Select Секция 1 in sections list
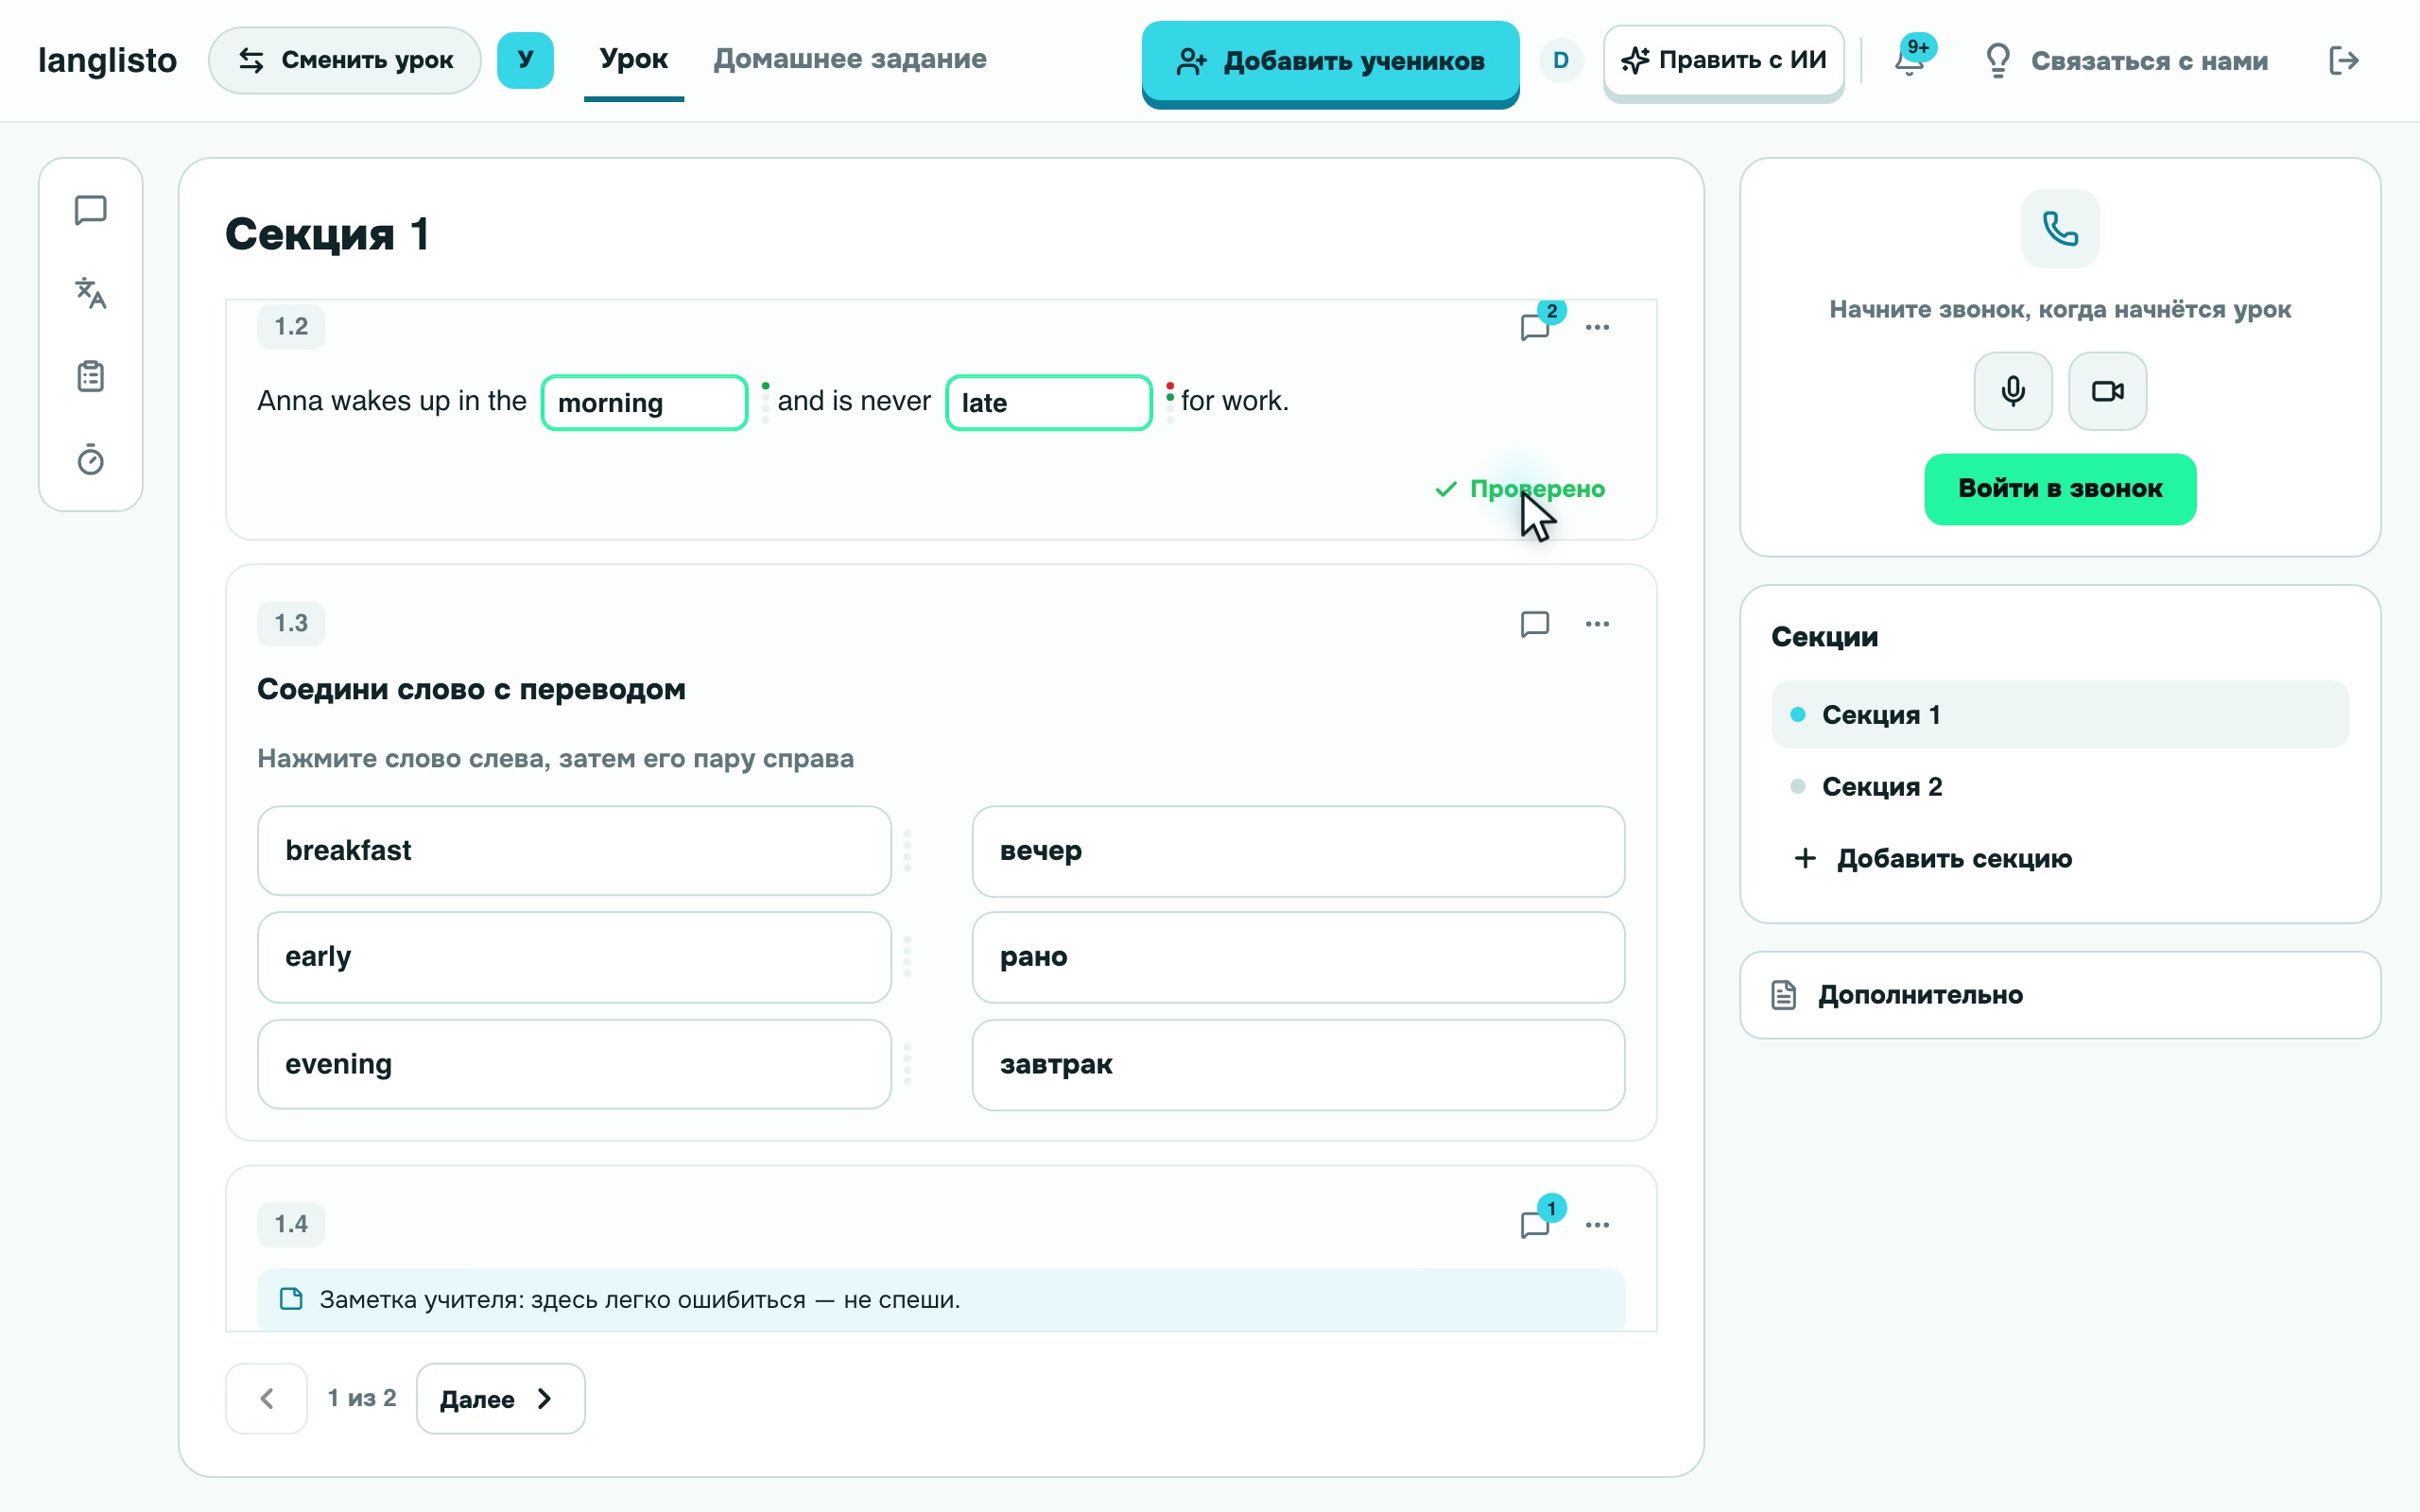This screenshot has height=1512, width=2420. coord(2060,715)
